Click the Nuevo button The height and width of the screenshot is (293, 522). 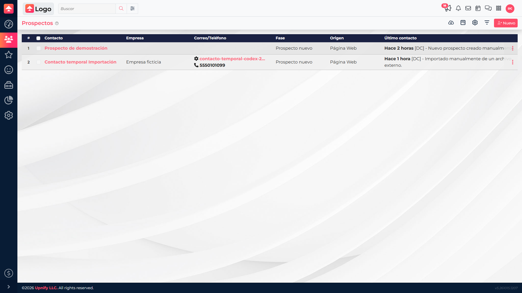click(506, 23)
